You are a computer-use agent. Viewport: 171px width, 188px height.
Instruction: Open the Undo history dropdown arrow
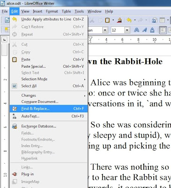pyautogui.click(x=134, y=20)
